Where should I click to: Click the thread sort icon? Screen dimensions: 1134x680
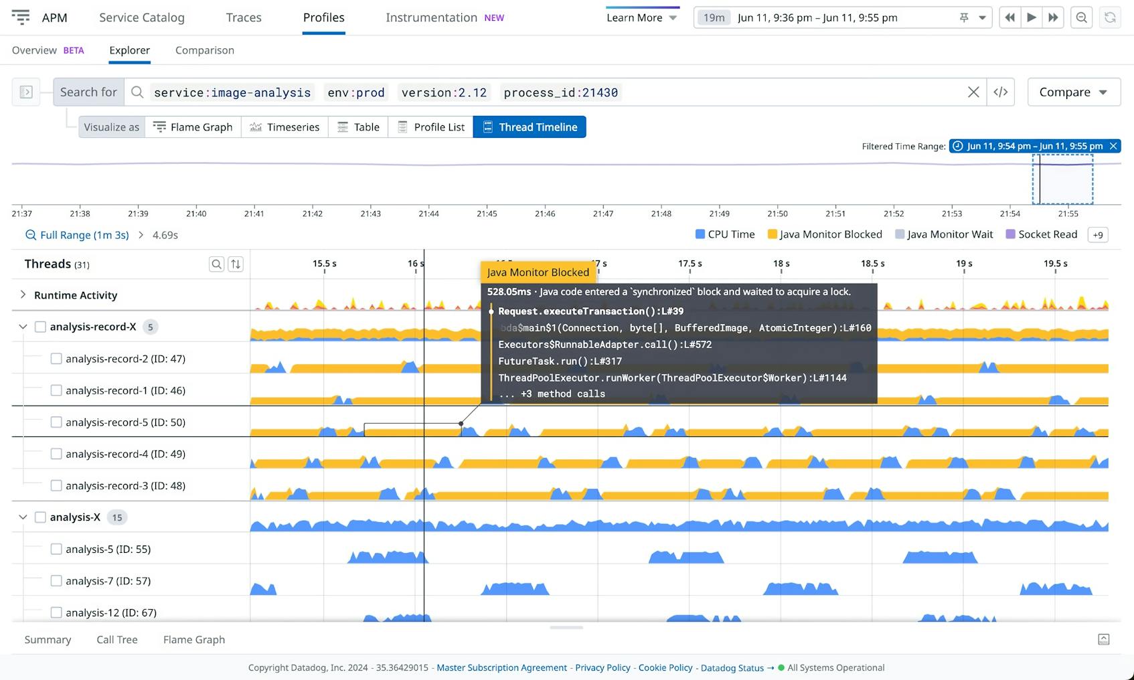point(236,264)
